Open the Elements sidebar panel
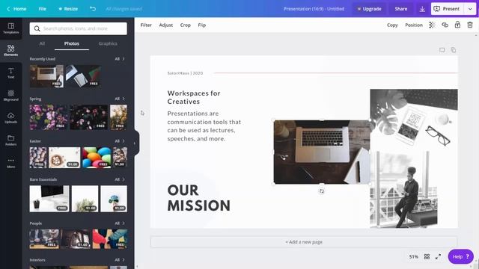Viewport: 479px width, 269px height. (10, 51)
